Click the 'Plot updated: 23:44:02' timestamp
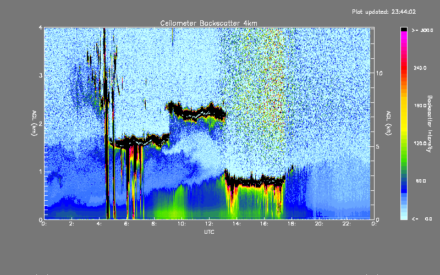440x275 pixels. click(x=384, y=12)
